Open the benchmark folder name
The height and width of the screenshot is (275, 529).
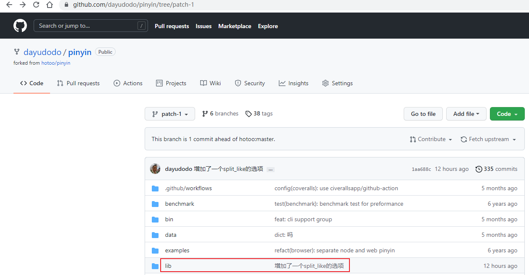(180, 204)
